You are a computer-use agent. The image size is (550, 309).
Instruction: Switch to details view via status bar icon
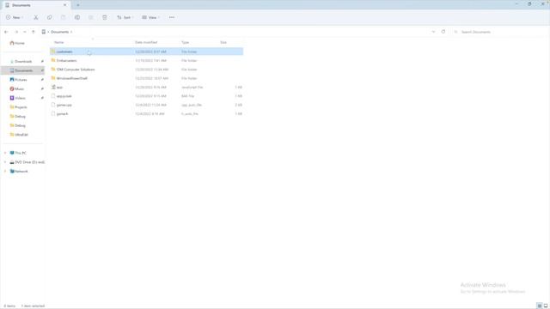pos(540,306)
